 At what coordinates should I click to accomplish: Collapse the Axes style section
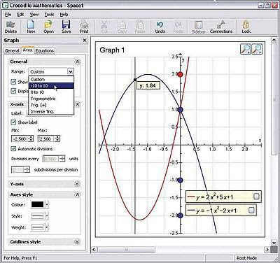(77, 194)
